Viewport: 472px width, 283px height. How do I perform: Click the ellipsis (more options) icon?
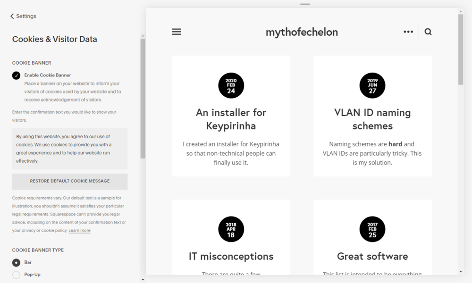click(408, 32)
